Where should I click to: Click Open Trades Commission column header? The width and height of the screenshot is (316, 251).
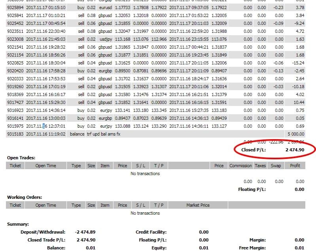tap(241, 166)
